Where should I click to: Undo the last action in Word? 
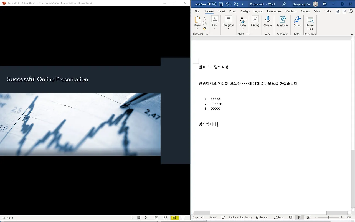click(x=227, y=4)
